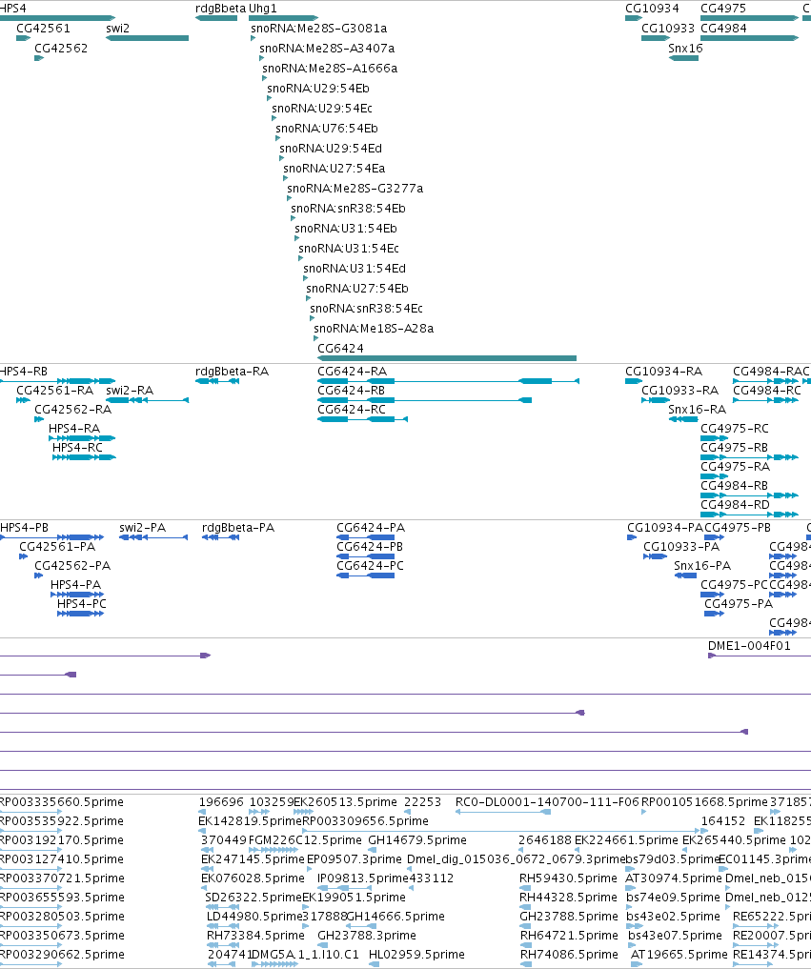Select snoRNA:Me28S-G3277a label
This screenshot has width=811, height=969.
click(355, 189)
